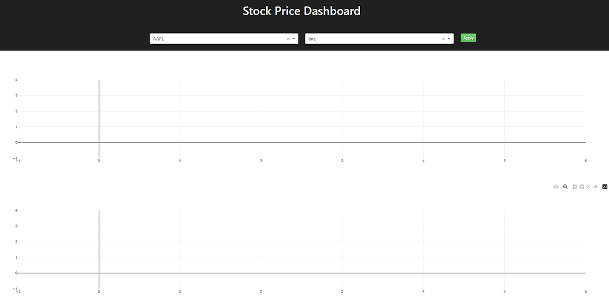Click y-axis tick label 4 on top chart

[16, 79]
